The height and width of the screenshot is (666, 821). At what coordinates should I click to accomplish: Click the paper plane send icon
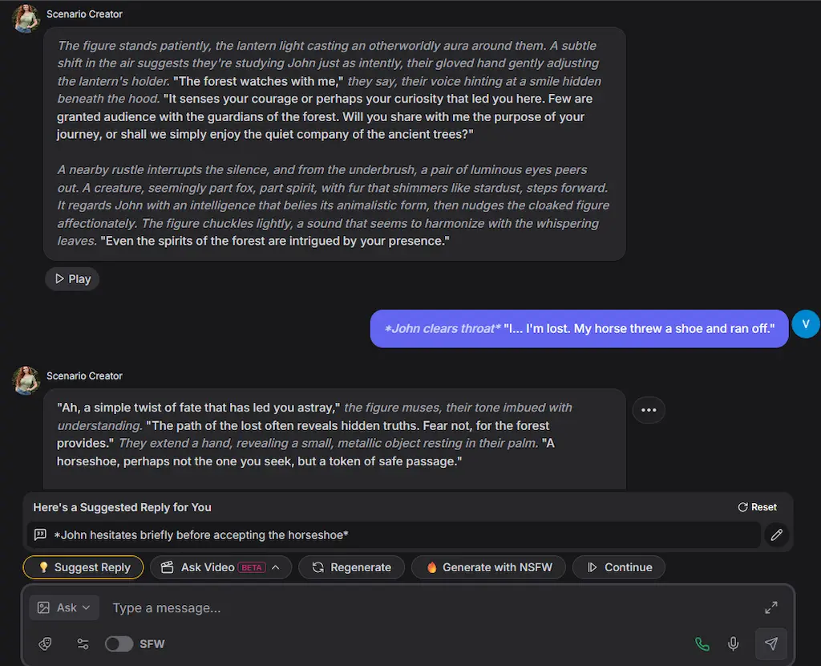(x=770, y=644)
